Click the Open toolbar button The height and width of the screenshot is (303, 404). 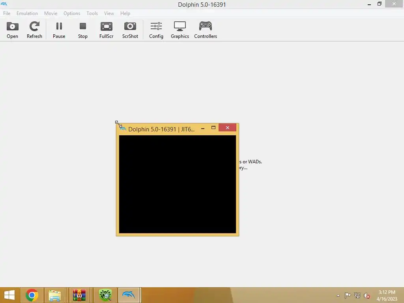click(12, 30)
